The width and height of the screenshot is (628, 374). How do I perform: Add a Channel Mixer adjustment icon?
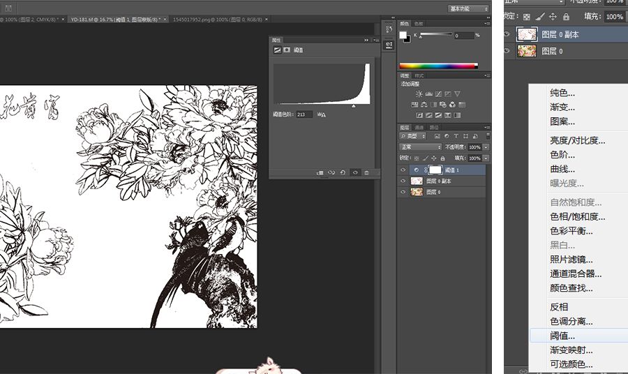coord(452,105)
